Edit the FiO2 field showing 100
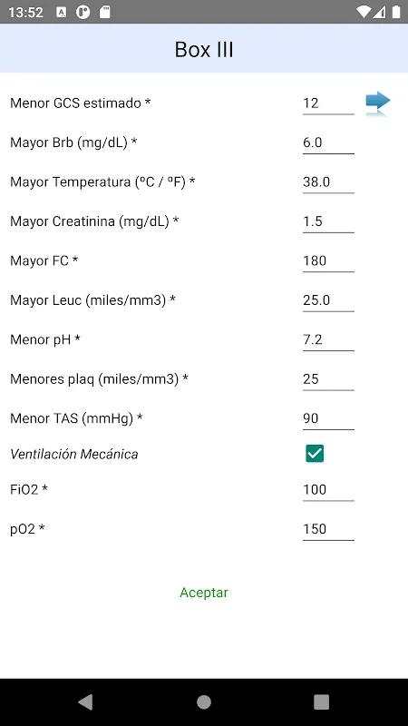 (x=328, y=489)
